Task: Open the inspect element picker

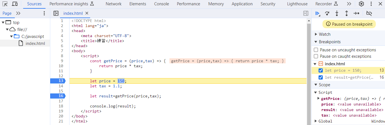Action: tap(5, 4)
